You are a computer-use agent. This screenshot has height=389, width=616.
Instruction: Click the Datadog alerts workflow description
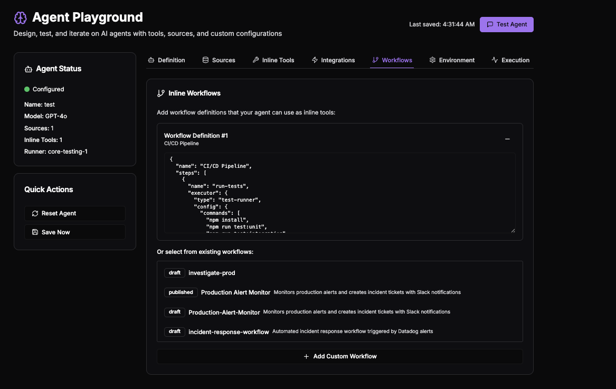tap(353, 331)
